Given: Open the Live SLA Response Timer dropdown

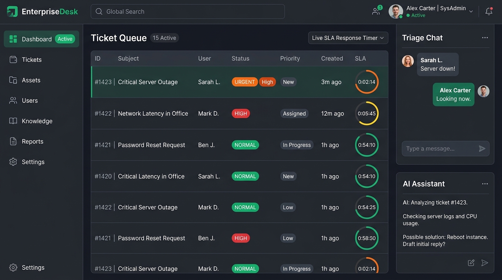Looking at the screenshot, I should click(x=348, y=38).
